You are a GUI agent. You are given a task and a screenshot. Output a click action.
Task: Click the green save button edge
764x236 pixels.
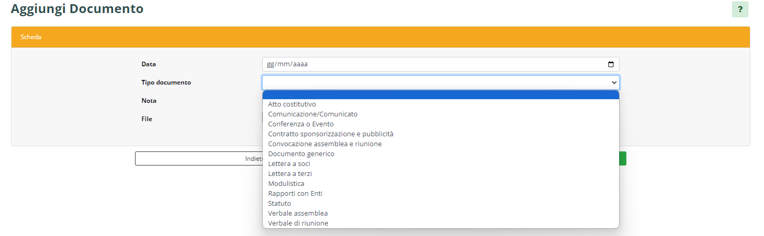623,159
